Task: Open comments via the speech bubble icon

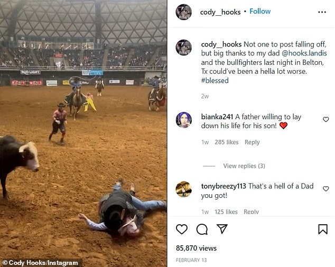Action: [x=202, y=229]
